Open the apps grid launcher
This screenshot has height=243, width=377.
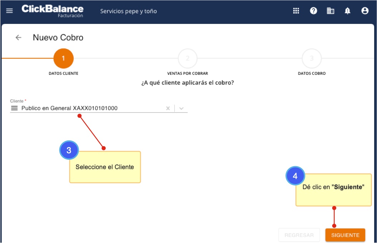point(296,11)
